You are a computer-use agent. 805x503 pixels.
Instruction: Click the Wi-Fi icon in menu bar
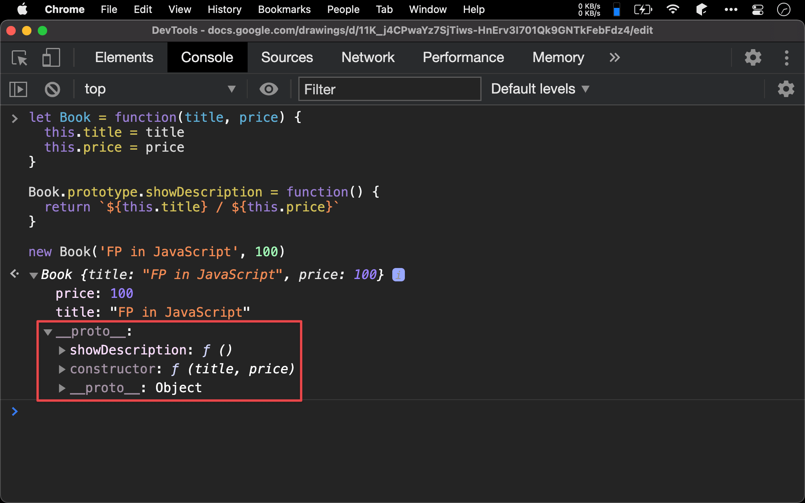coord(673,9)
